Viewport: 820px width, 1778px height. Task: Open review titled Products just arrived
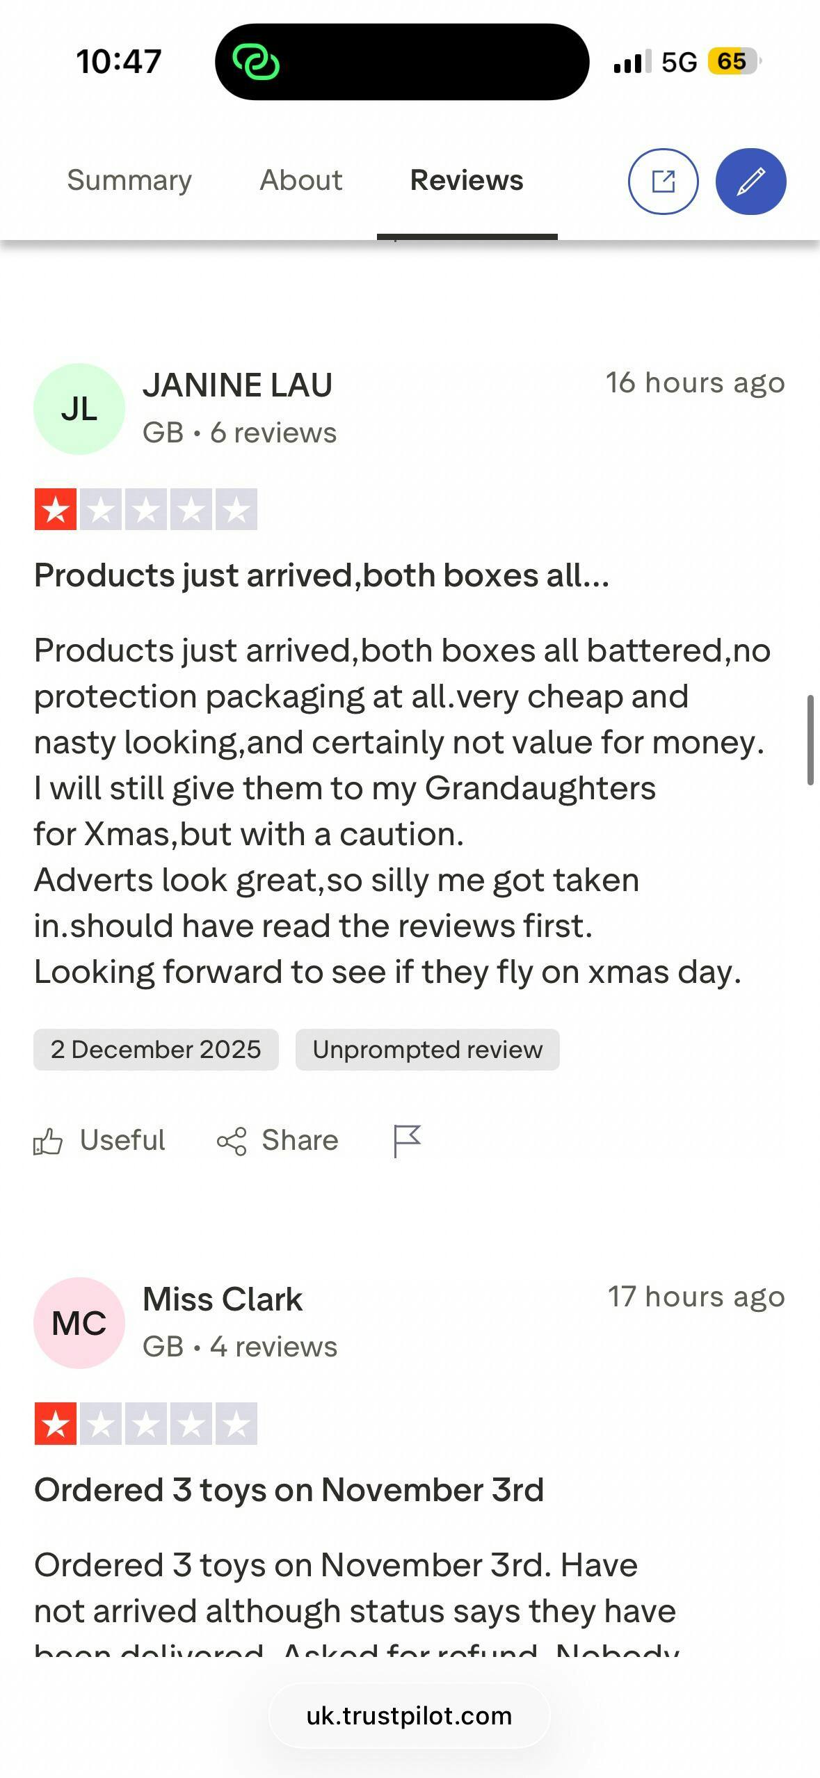pos(321,576)
